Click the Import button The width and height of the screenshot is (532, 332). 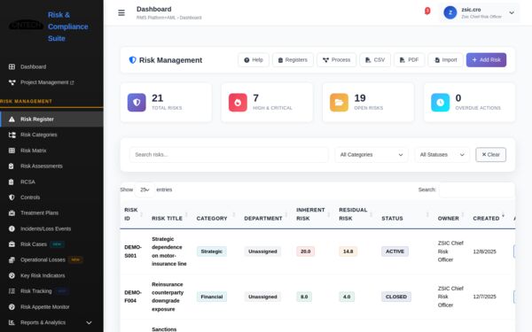coord(445,60)
